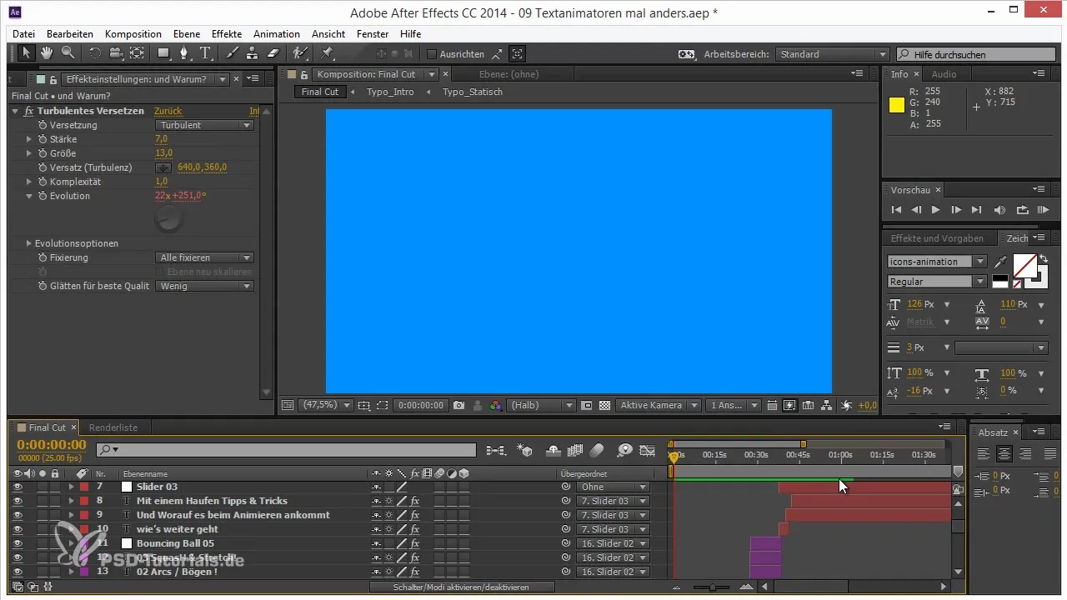Enable motion blur icon in timeline
The width and height of the screenshot is (1067, 600).
[595, 450]
